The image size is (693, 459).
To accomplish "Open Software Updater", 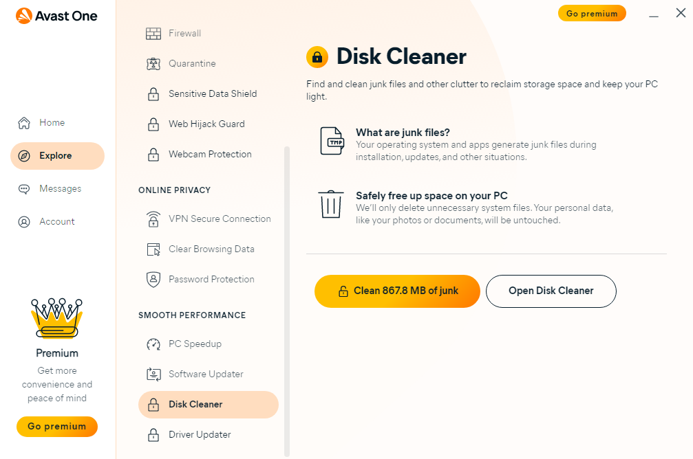I will [208, 374].
